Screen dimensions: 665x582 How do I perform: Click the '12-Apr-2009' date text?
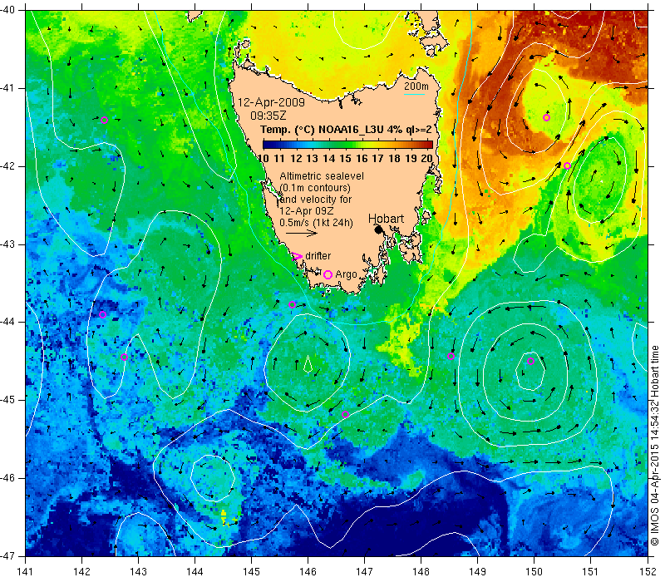(271, 102)
